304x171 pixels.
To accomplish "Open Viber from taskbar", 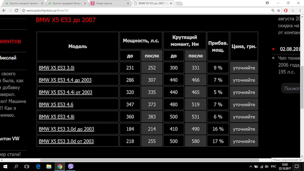I will (x=71, y=167).
